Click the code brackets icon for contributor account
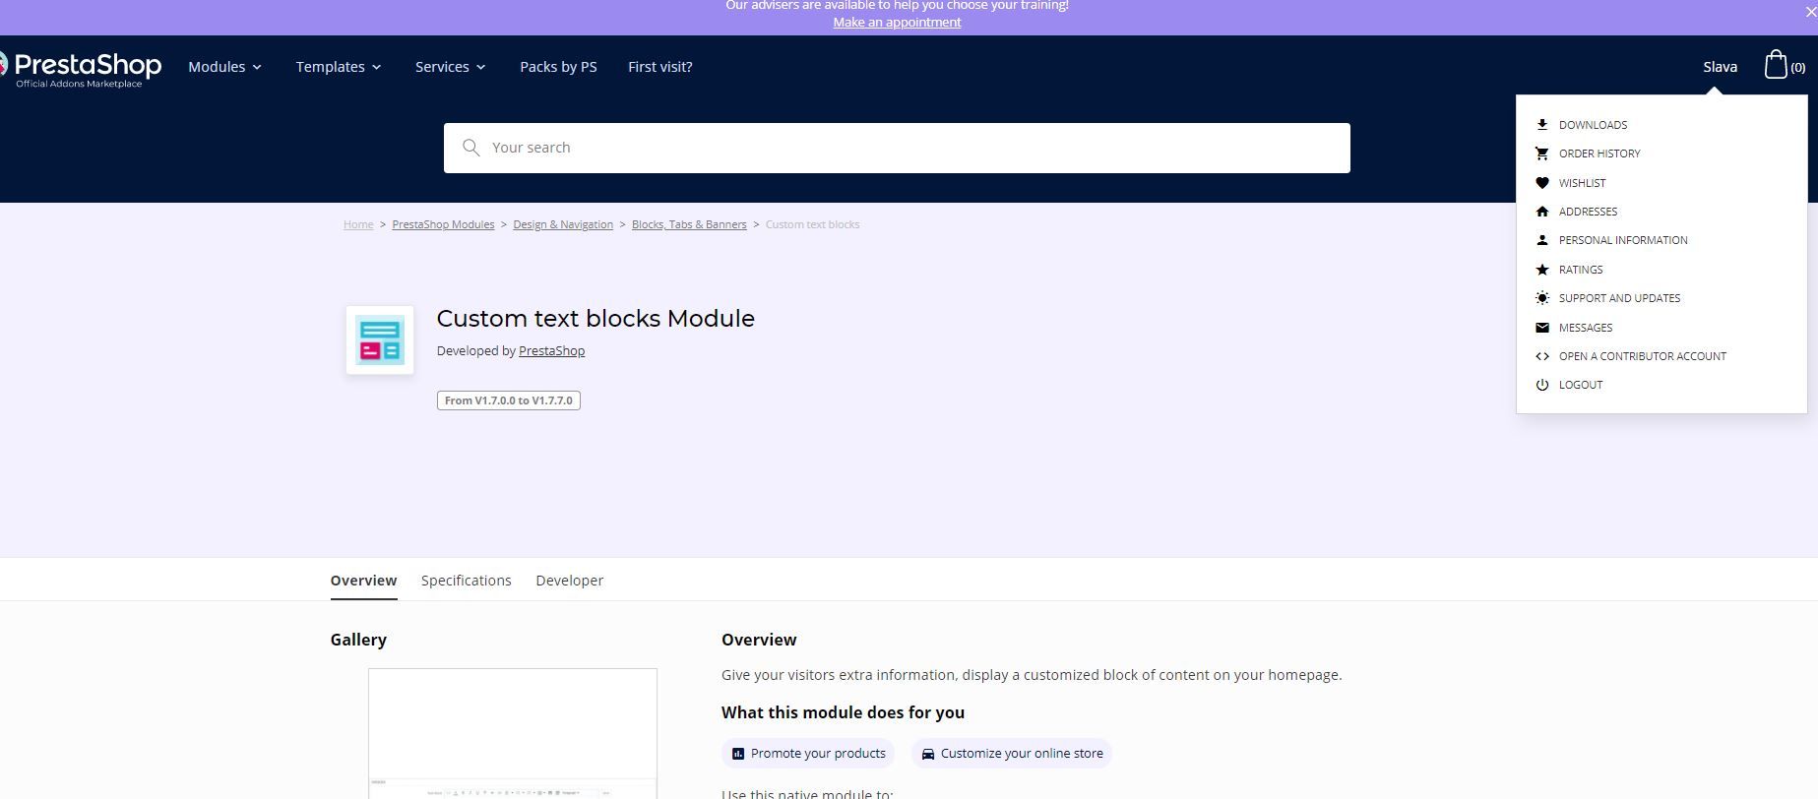 [1542, 356]
